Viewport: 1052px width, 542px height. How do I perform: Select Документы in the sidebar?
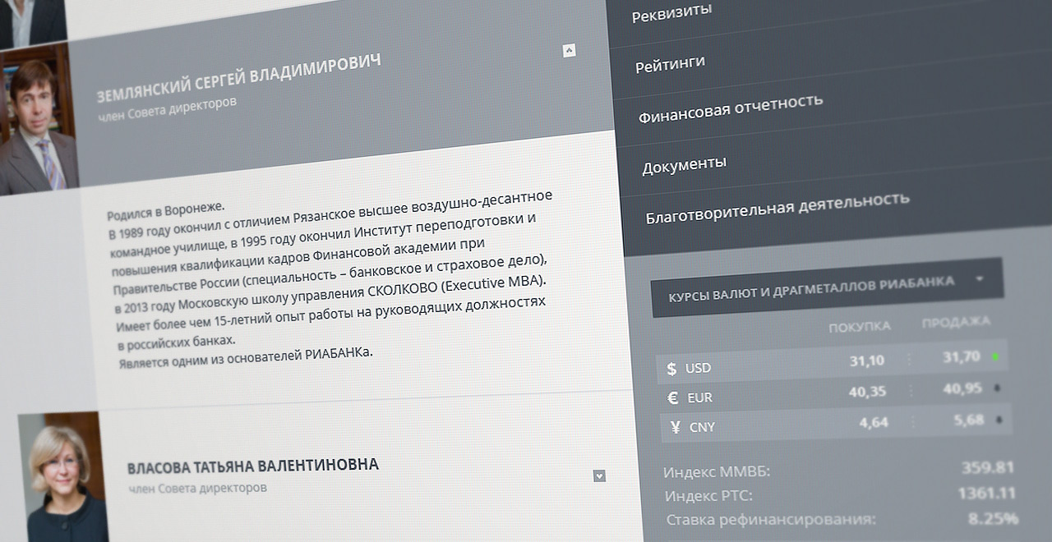pos(684,164)
